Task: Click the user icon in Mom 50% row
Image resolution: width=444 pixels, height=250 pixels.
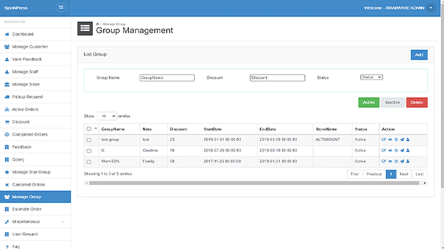Action: pos(408,161)
